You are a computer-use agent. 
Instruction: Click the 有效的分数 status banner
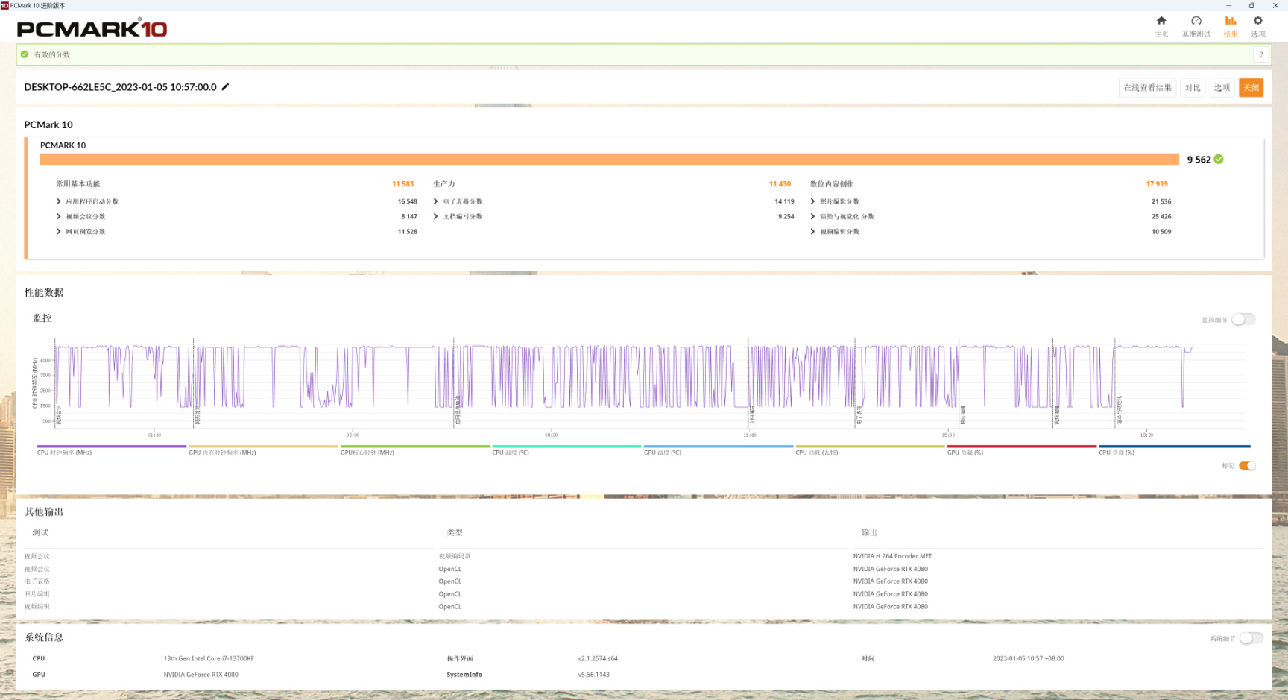tap(644, 54)
